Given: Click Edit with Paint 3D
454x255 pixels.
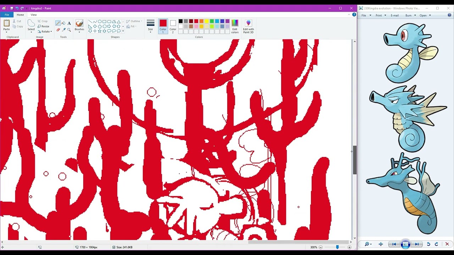Looking at the screenshot, I should (x=248, y=26).
